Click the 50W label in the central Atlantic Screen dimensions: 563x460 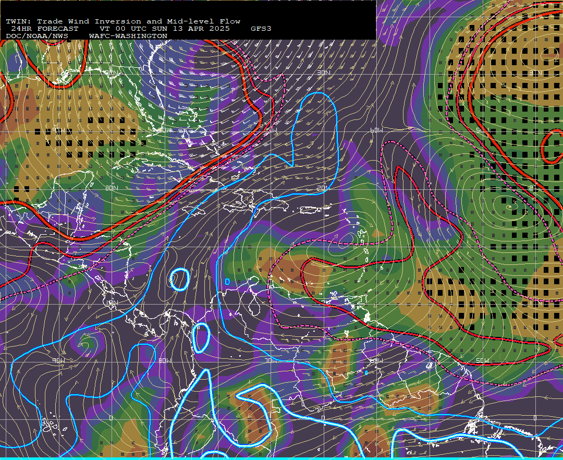tap(482, 130)
